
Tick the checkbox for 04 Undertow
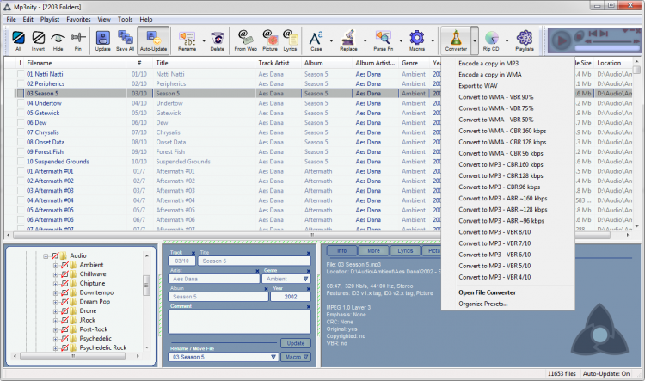point(21,103)
